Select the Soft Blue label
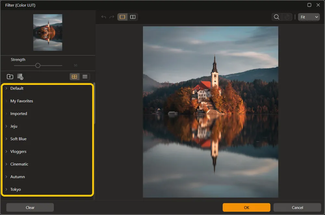 tap(18, 139)
